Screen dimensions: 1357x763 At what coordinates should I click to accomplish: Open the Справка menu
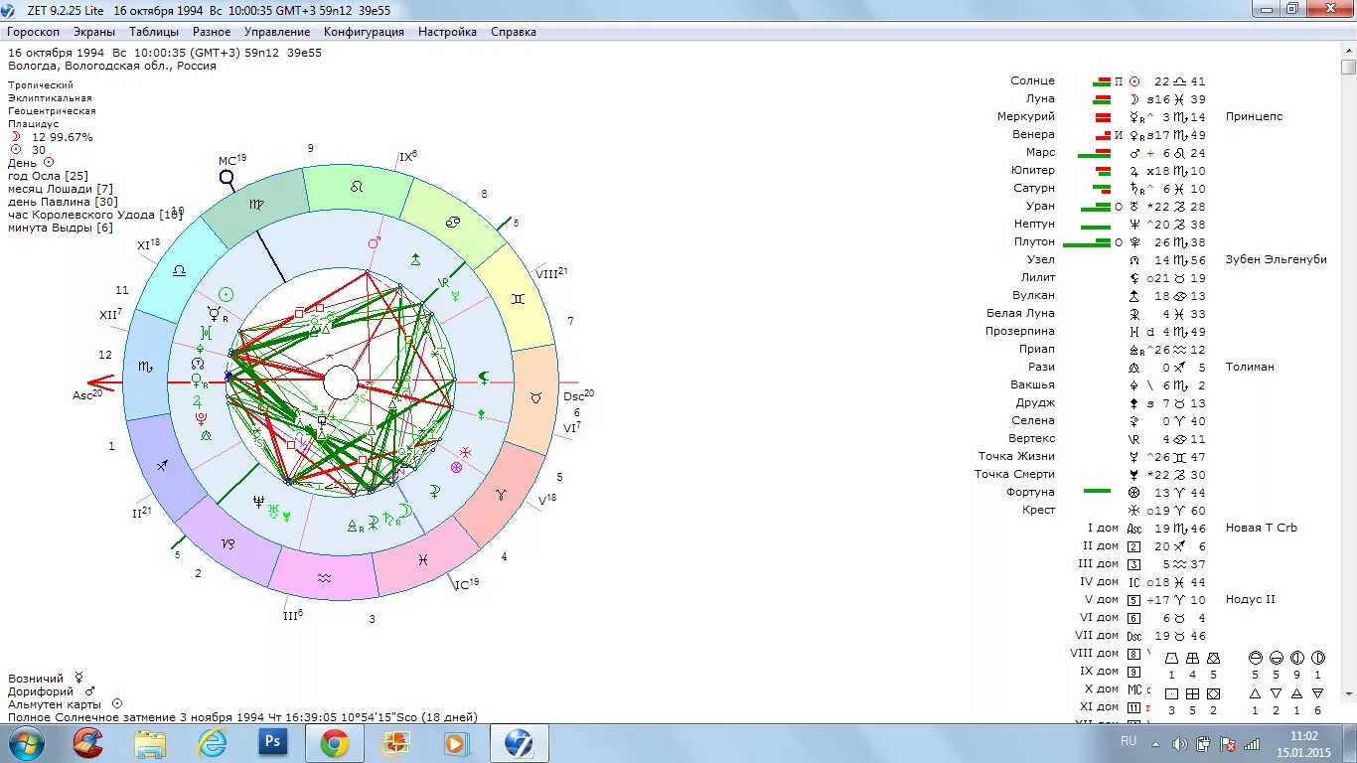click(x=514, y=32)
